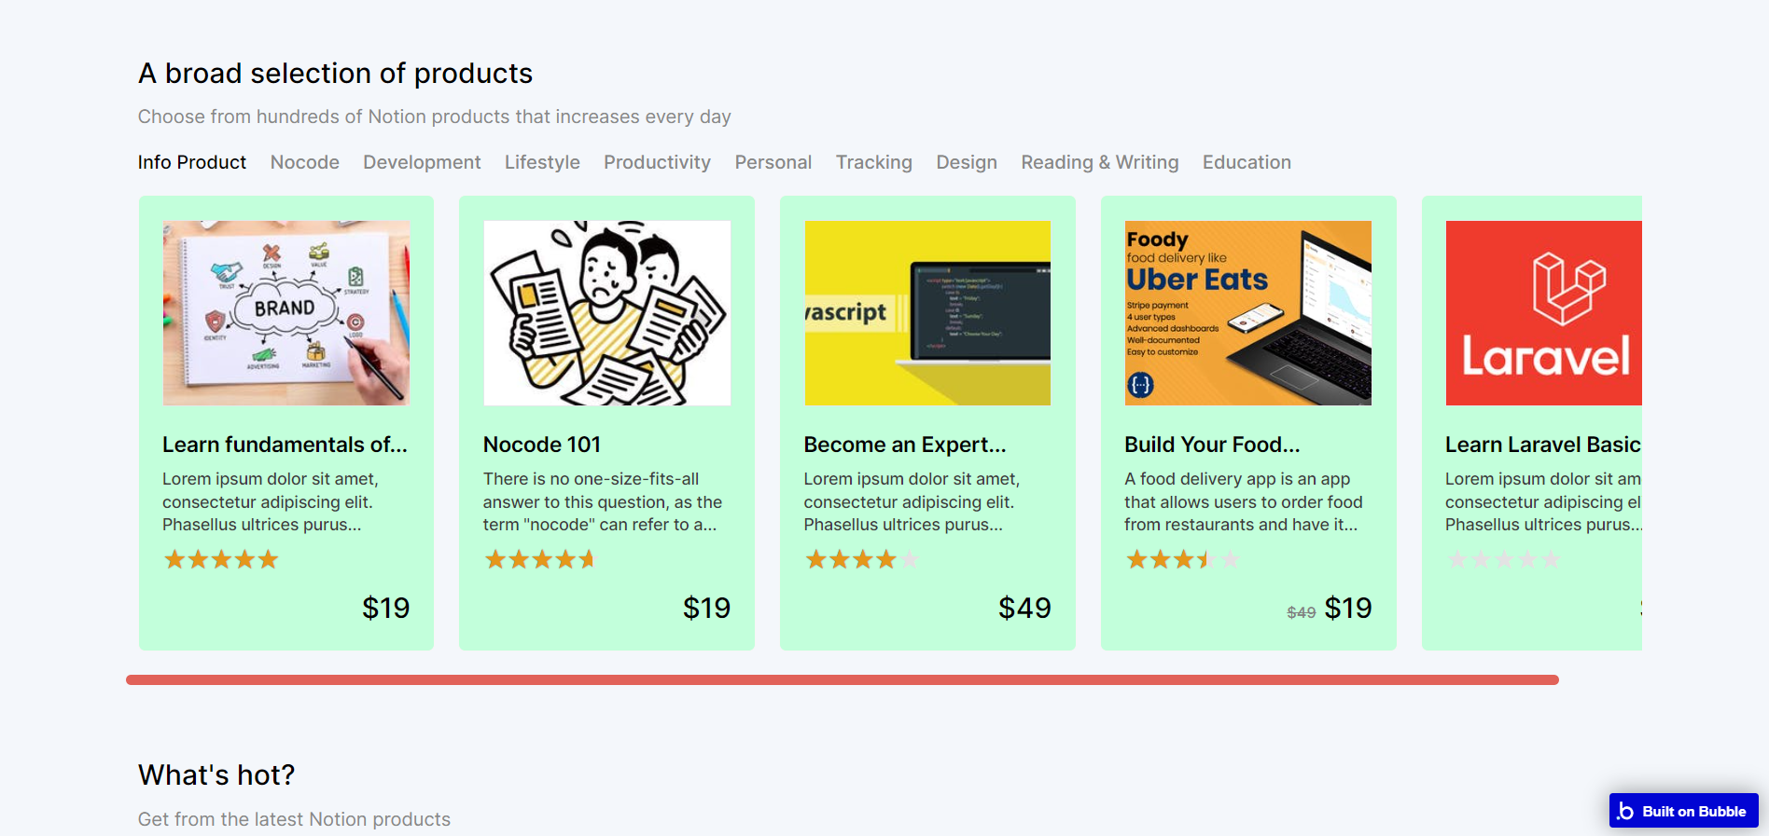This screenshot has width=1769, height=836.
Task: Click the star rating on Nocode 101
Action: coord(539,559)
